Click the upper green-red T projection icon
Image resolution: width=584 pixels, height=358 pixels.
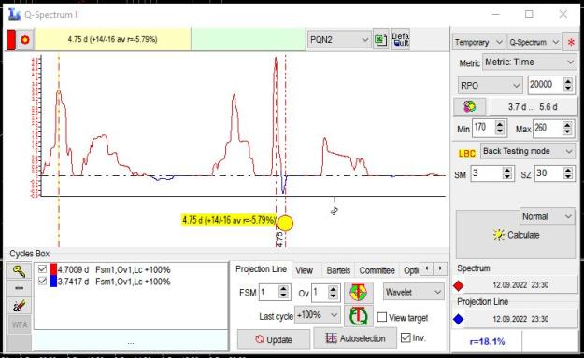click(359, 292)
